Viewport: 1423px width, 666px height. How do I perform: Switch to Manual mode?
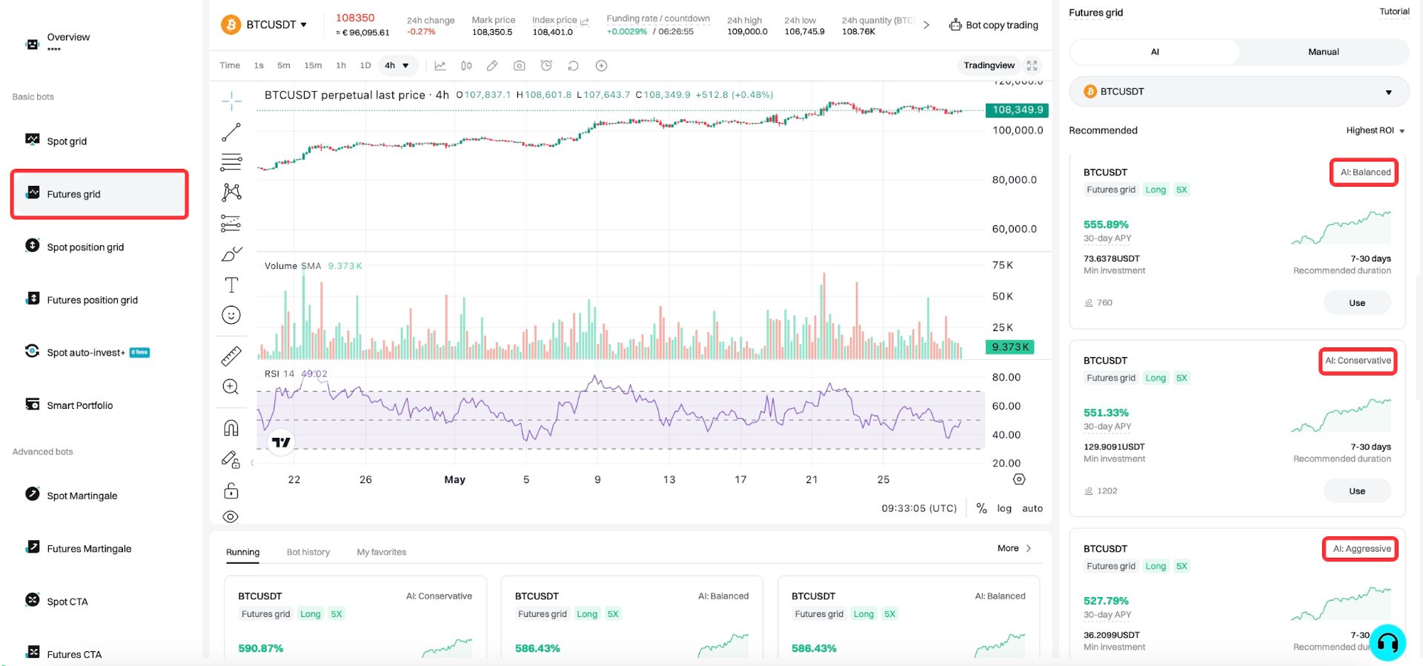tap(1323, 52)
